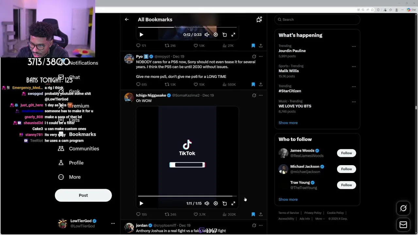The image size is (418, 235).
Task: Open the Grok floating button
Action: [x=403, y=208]
